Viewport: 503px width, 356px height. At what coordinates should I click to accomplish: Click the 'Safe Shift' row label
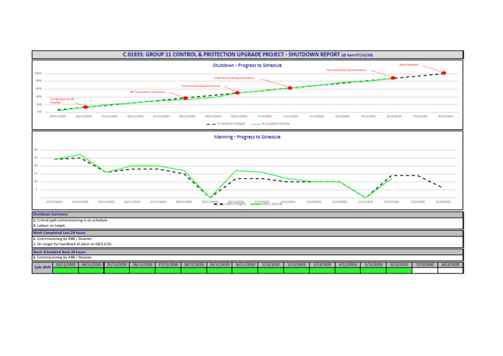(43, 267)
